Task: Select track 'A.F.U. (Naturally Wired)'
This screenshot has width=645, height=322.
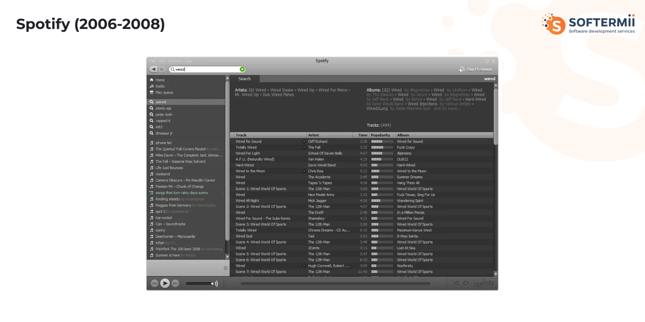Action: 255,159
